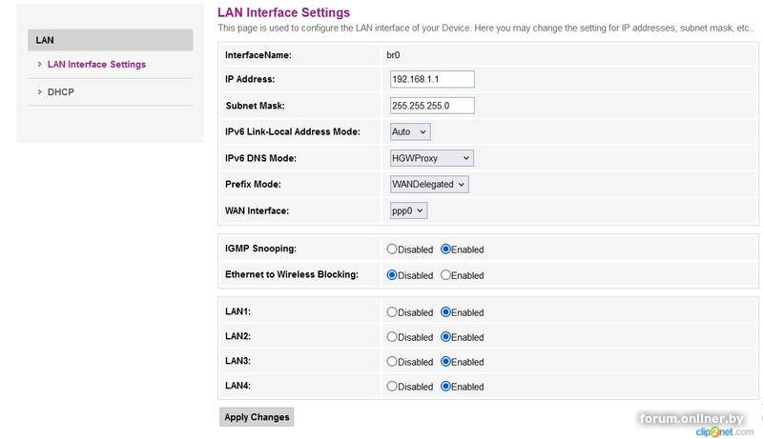
Task: Open the IPv6 DNS Mode dropdown
Action: coord(431,158)
